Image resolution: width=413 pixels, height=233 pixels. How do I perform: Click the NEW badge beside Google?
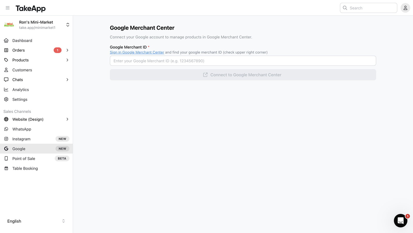click(62, 149)
